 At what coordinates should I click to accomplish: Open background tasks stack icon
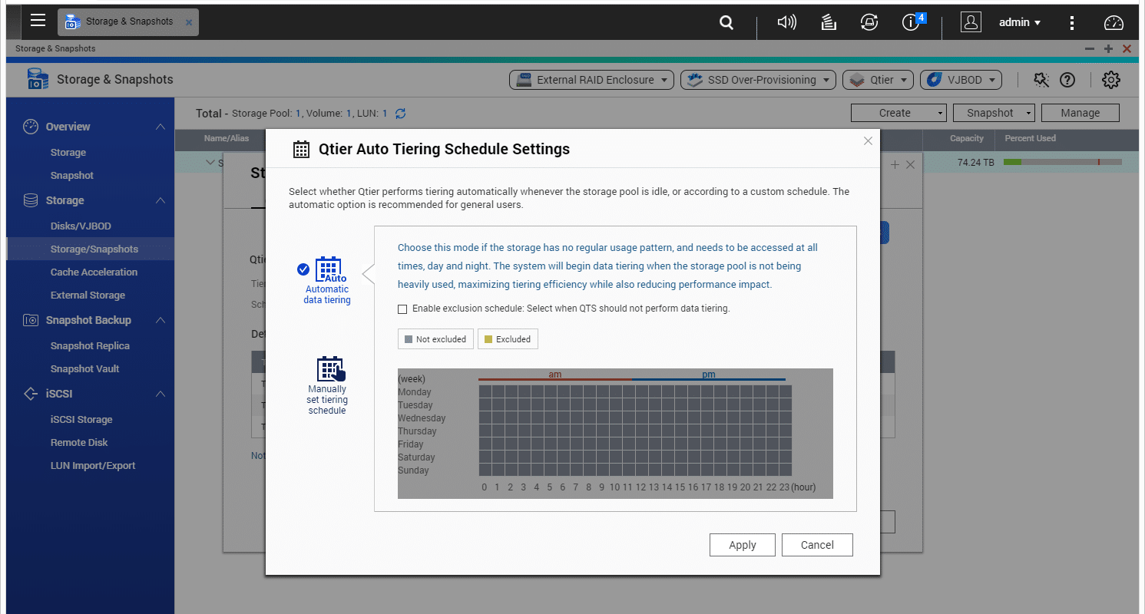coord(828,23)
